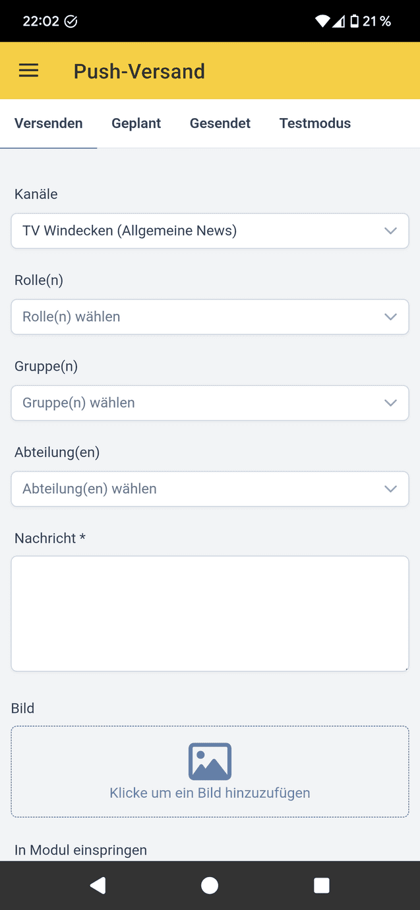This screenshot has height=910, width=420.
Task: Tap the battery status icon
Action: (355, 21)
